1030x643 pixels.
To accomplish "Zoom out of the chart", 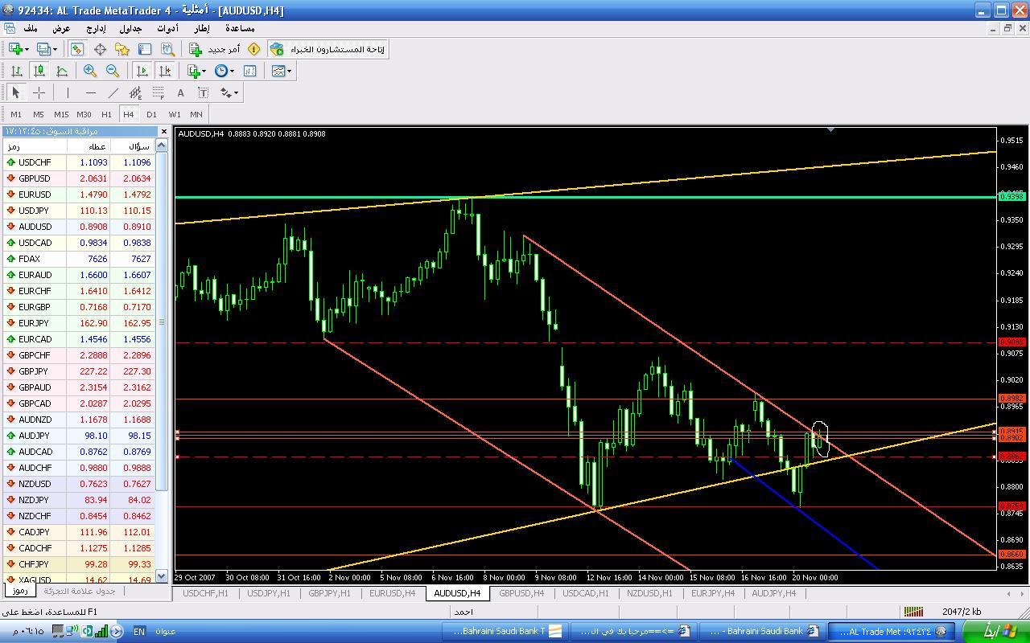I will (x=113, y=71).
